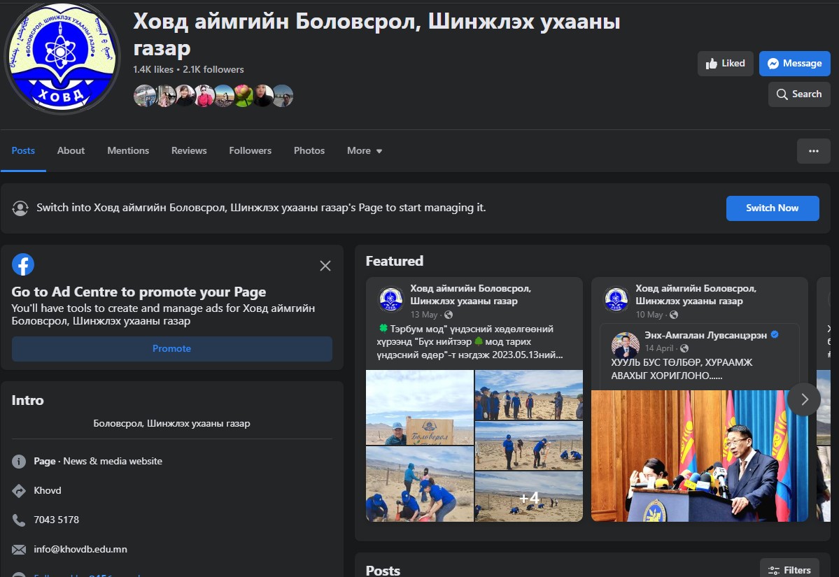Open the About tab
The image size is (839, 577).
70,150
